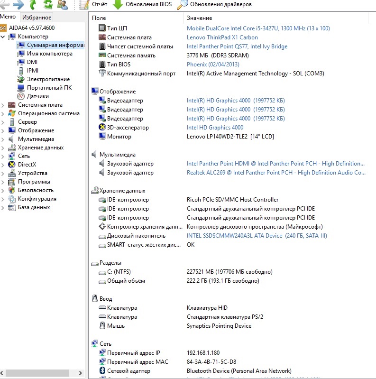Screen dimensions: 376x379
Task: Click the green Up arrow toolbar icon
Action: (33, 4)
